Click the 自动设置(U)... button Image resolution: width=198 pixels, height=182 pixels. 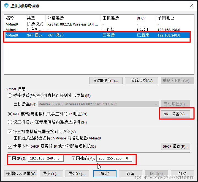(175, 104)
